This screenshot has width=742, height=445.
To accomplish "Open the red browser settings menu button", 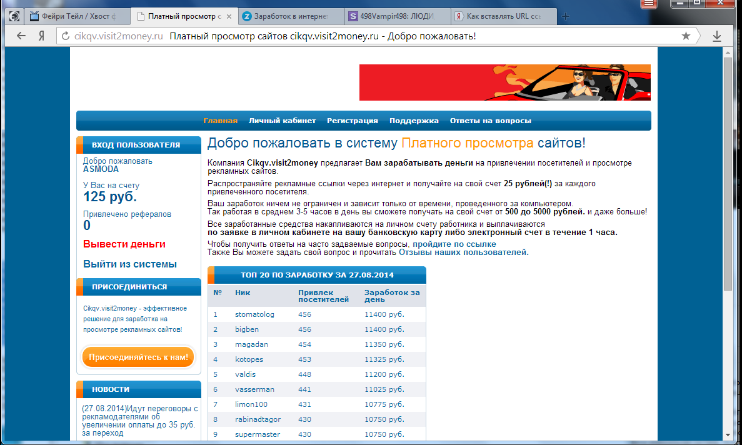I will tap(648, 4).
